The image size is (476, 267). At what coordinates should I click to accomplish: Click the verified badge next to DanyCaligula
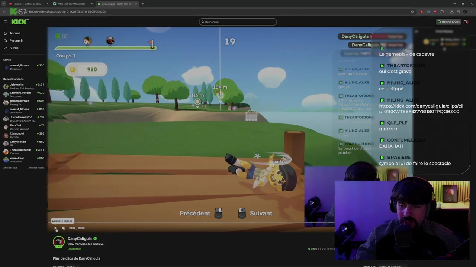(x=95, y=239)
